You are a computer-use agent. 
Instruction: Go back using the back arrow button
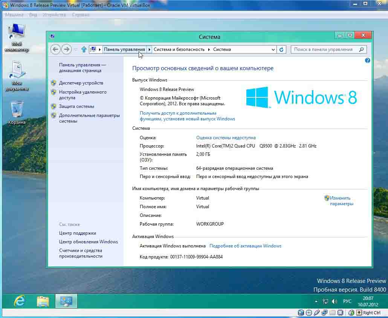point(55,49)
